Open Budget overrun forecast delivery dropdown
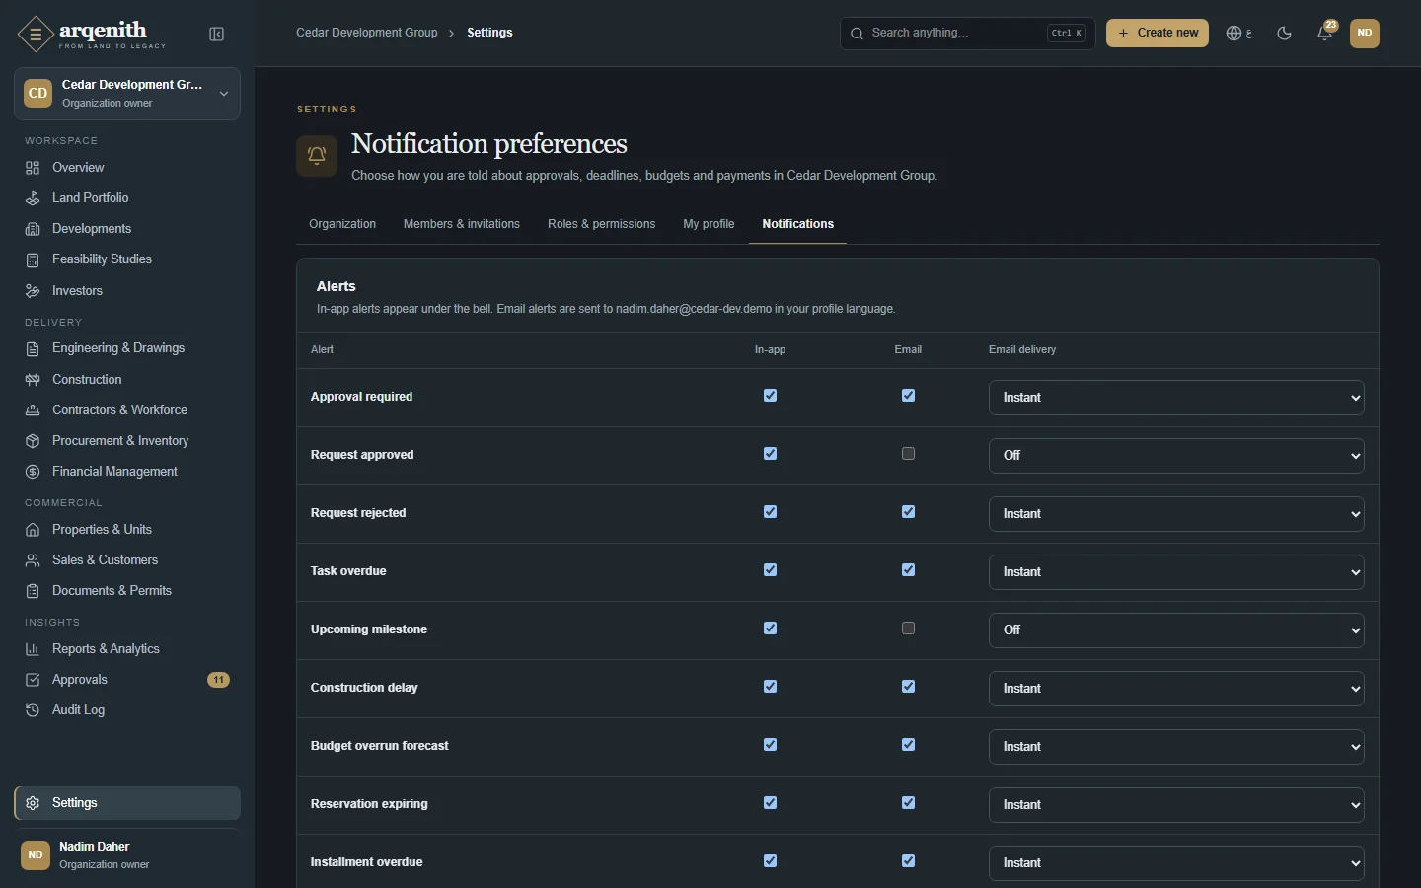This screenshot has width=1421, height=888. click(x=1176, y=747)
